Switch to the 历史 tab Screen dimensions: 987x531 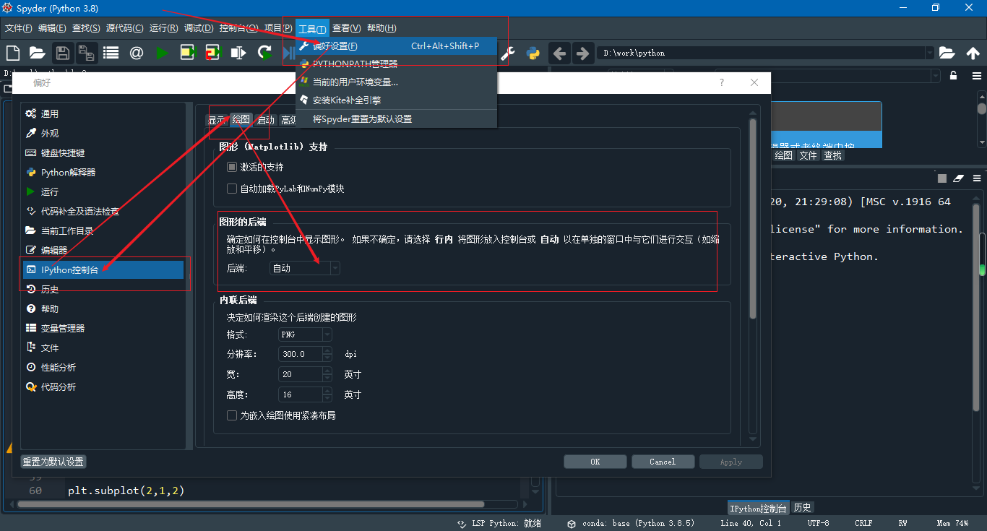pyautogui.click(x=802, y=506)
